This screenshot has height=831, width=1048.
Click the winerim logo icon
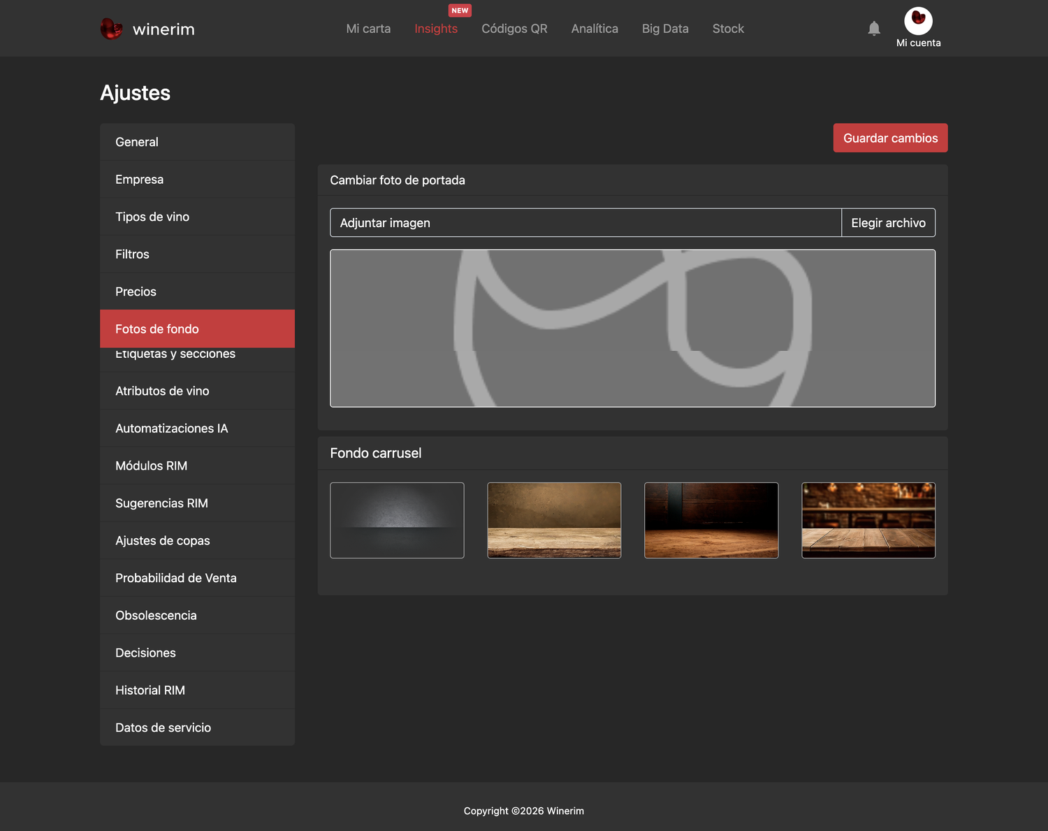coord(111,29)
